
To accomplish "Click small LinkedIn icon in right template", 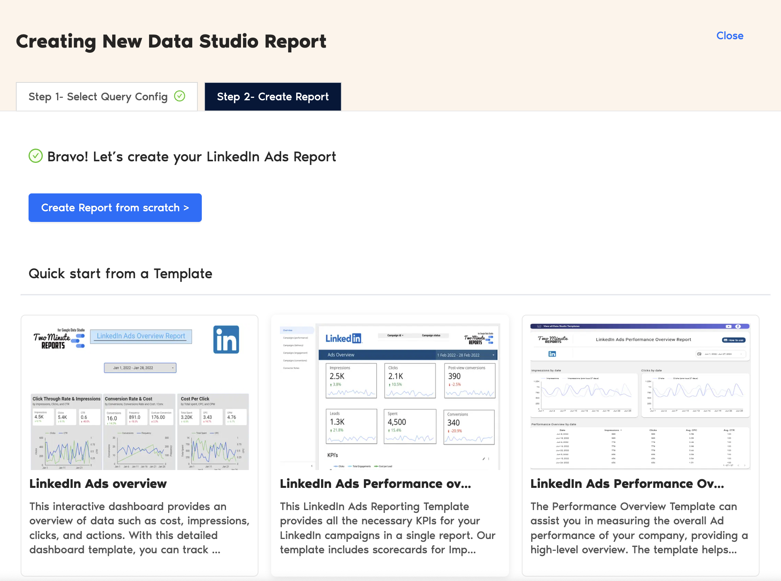I will (552, 354).
